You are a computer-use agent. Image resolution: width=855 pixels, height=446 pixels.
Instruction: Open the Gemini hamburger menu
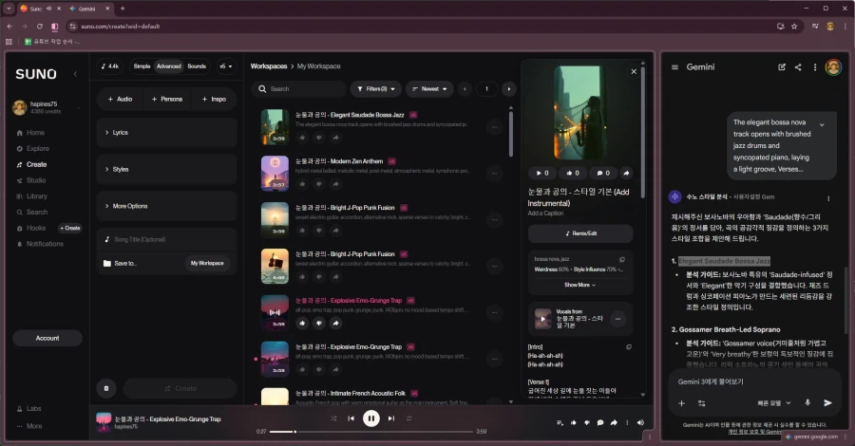[x=674, y=67]
